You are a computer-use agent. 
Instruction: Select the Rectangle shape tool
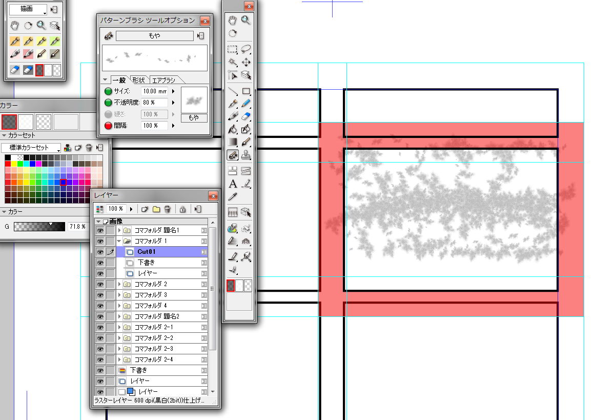[246, 91]
